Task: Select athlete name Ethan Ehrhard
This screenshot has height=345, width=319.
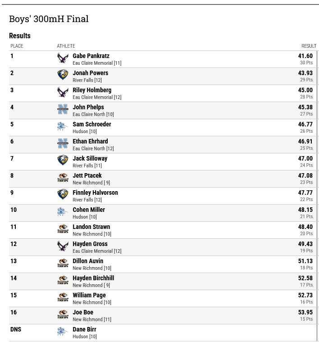Action: point(91,141)
